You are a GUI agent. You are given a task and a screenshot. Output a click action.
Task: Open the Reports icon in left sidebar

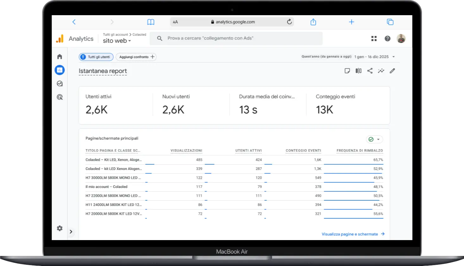click(60, 70)
